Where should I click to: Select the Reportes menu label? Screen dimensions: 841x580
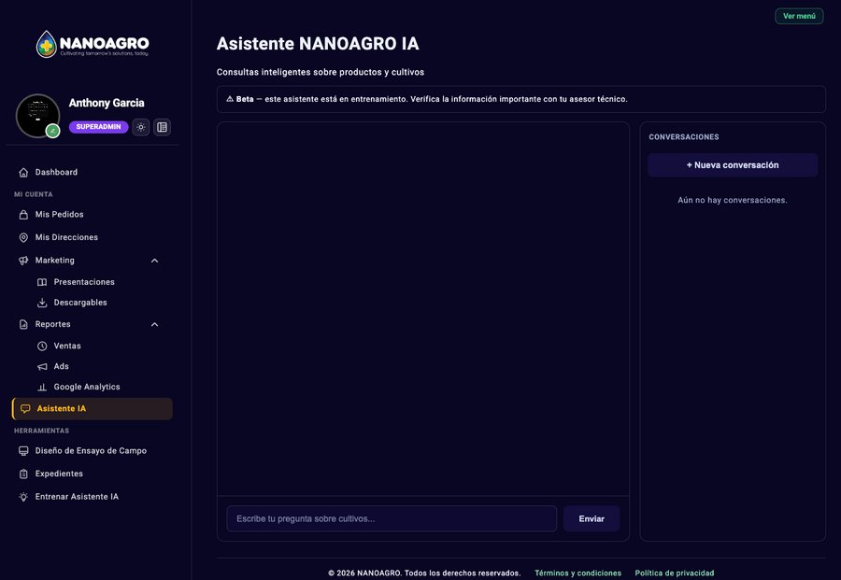click(52, 324)
